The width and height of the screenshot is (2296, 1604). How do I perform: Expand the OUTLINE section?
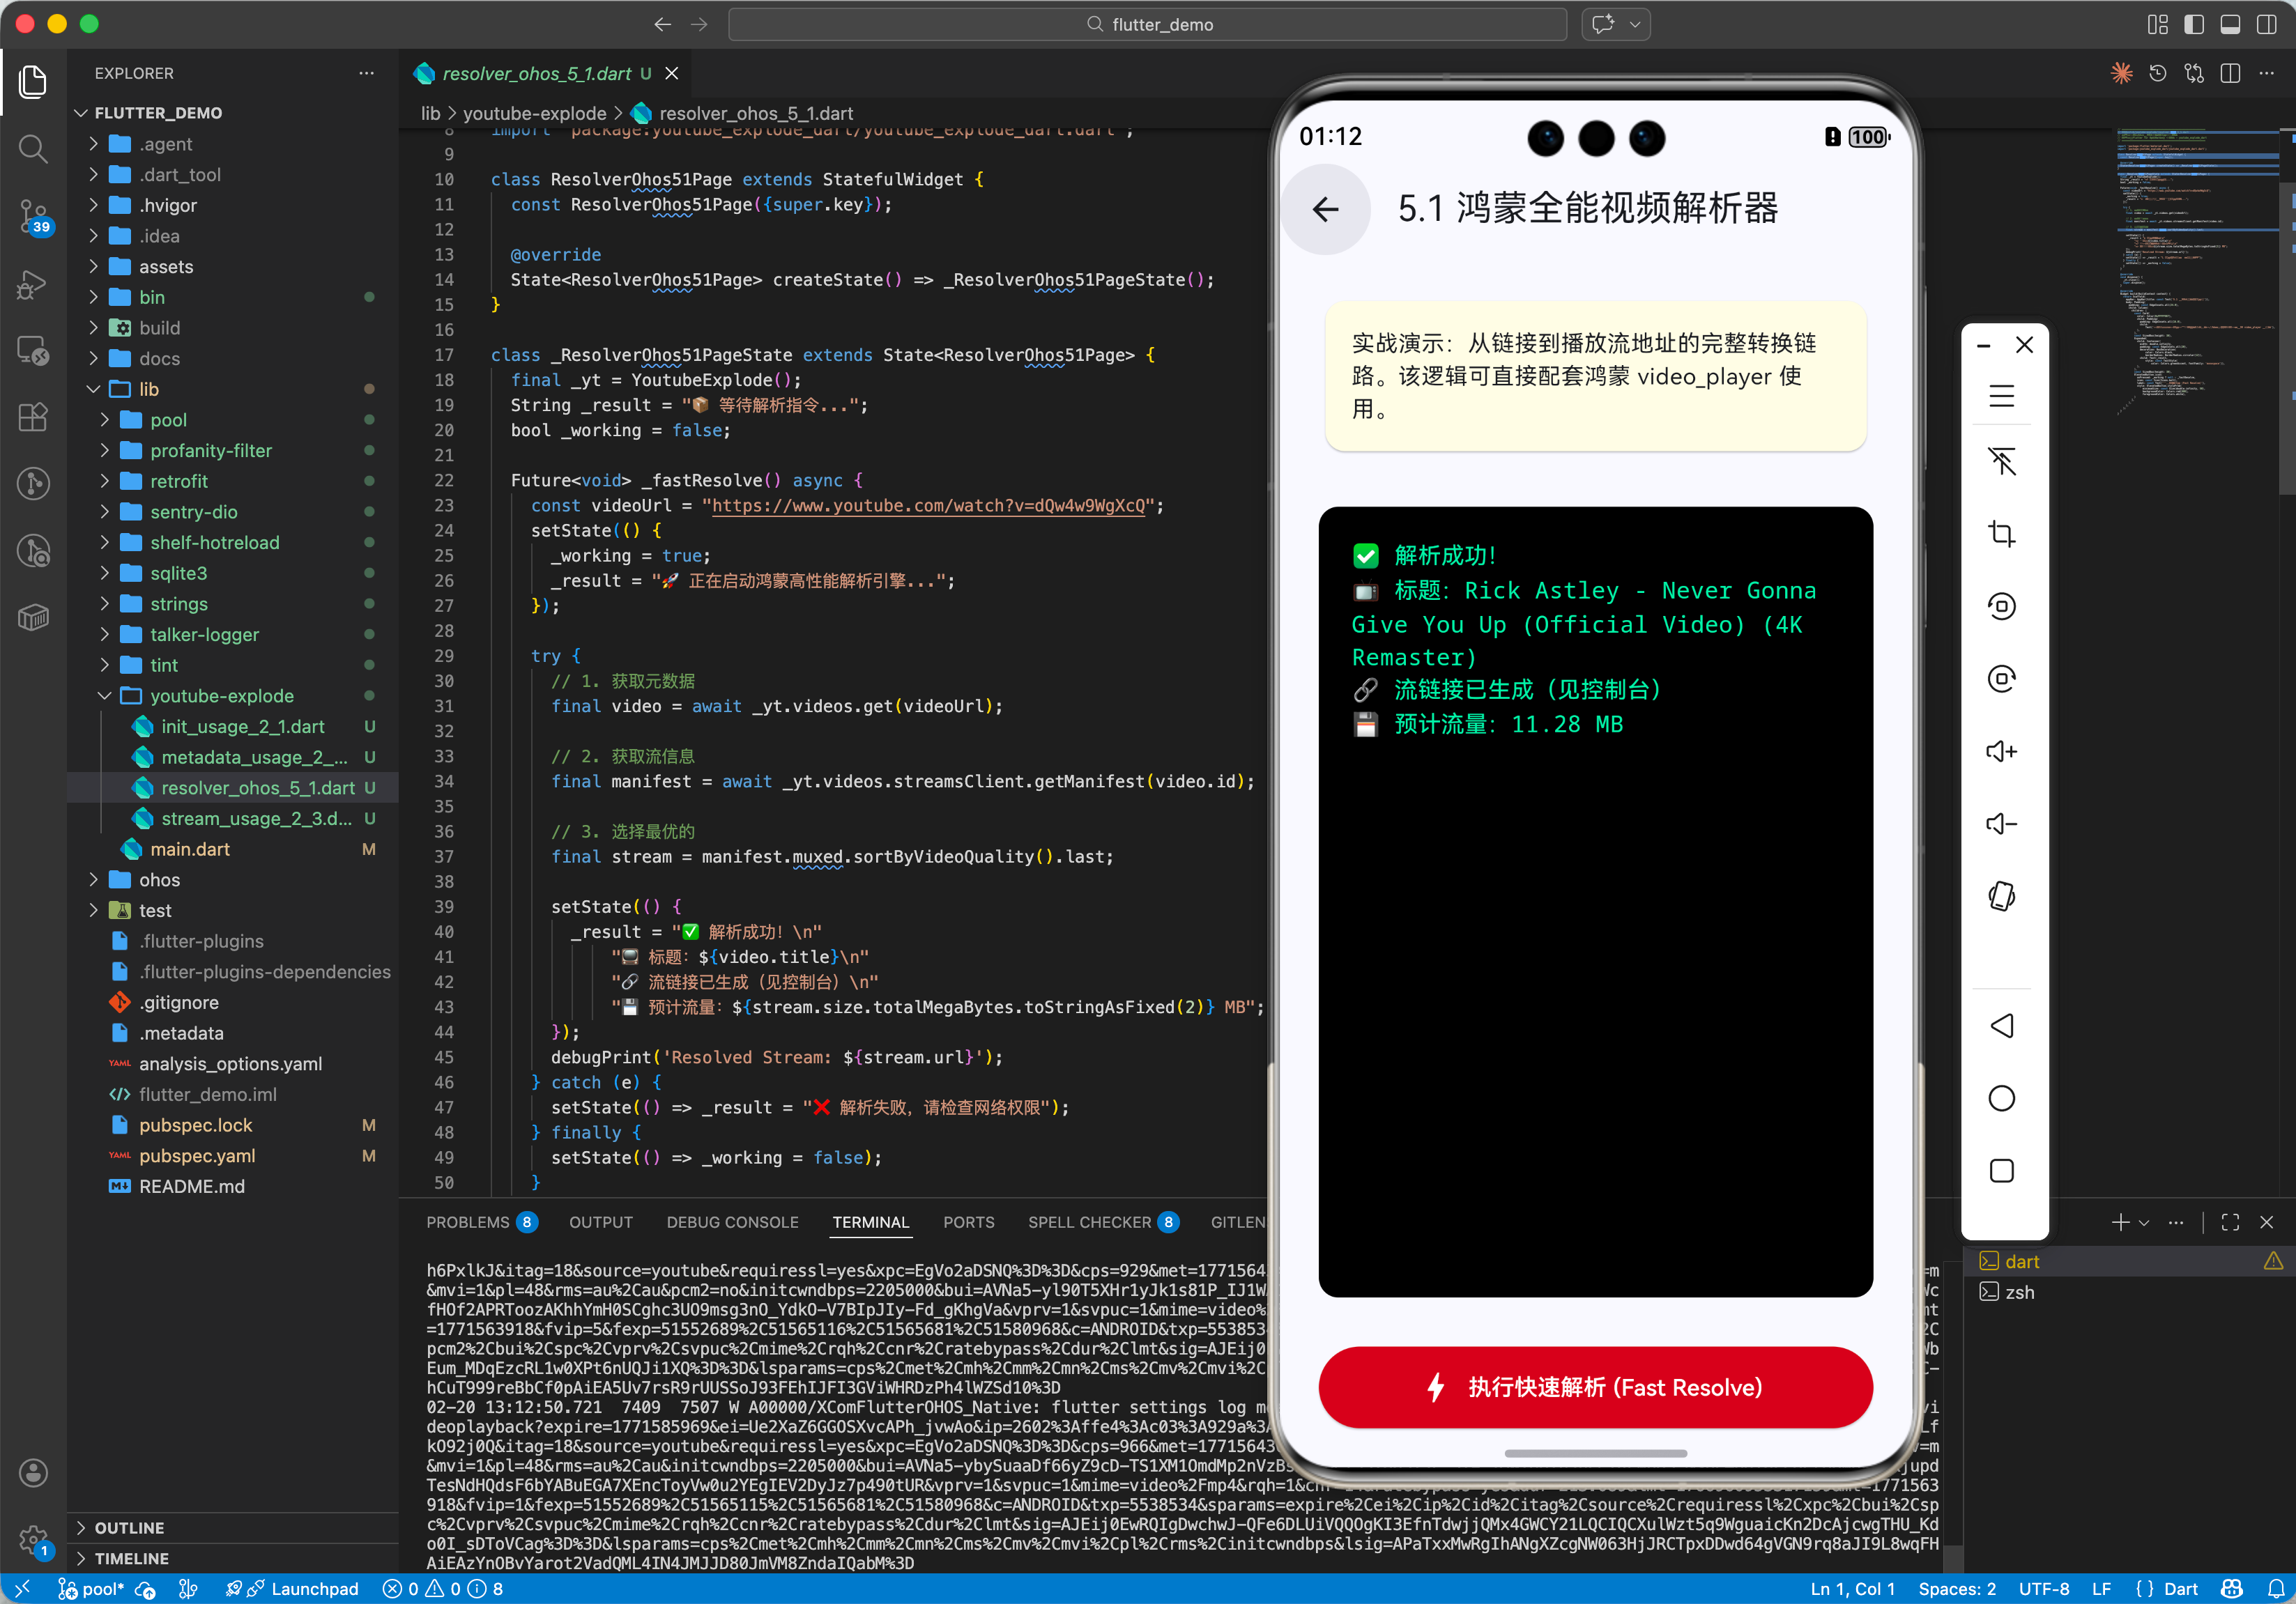129,1528
